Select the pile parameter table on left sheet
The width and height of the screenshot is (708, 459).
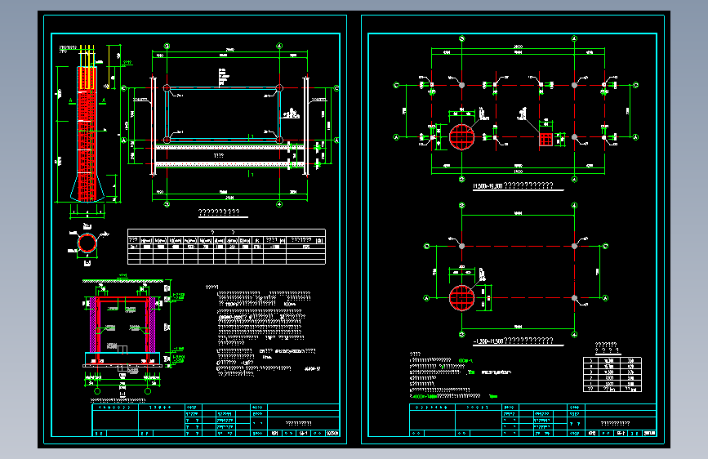pyautogui.click(x=227, y=247)
